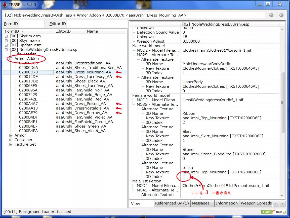This screenshot has width=290, height=218.
Task: Select the File Header tree item
Action: click(25, 54)
